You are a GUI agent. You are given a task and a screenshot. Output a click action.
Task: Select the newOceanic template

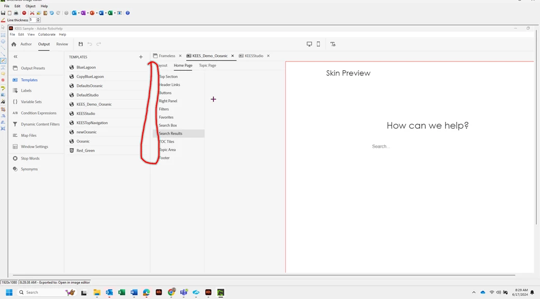[86, 132]
